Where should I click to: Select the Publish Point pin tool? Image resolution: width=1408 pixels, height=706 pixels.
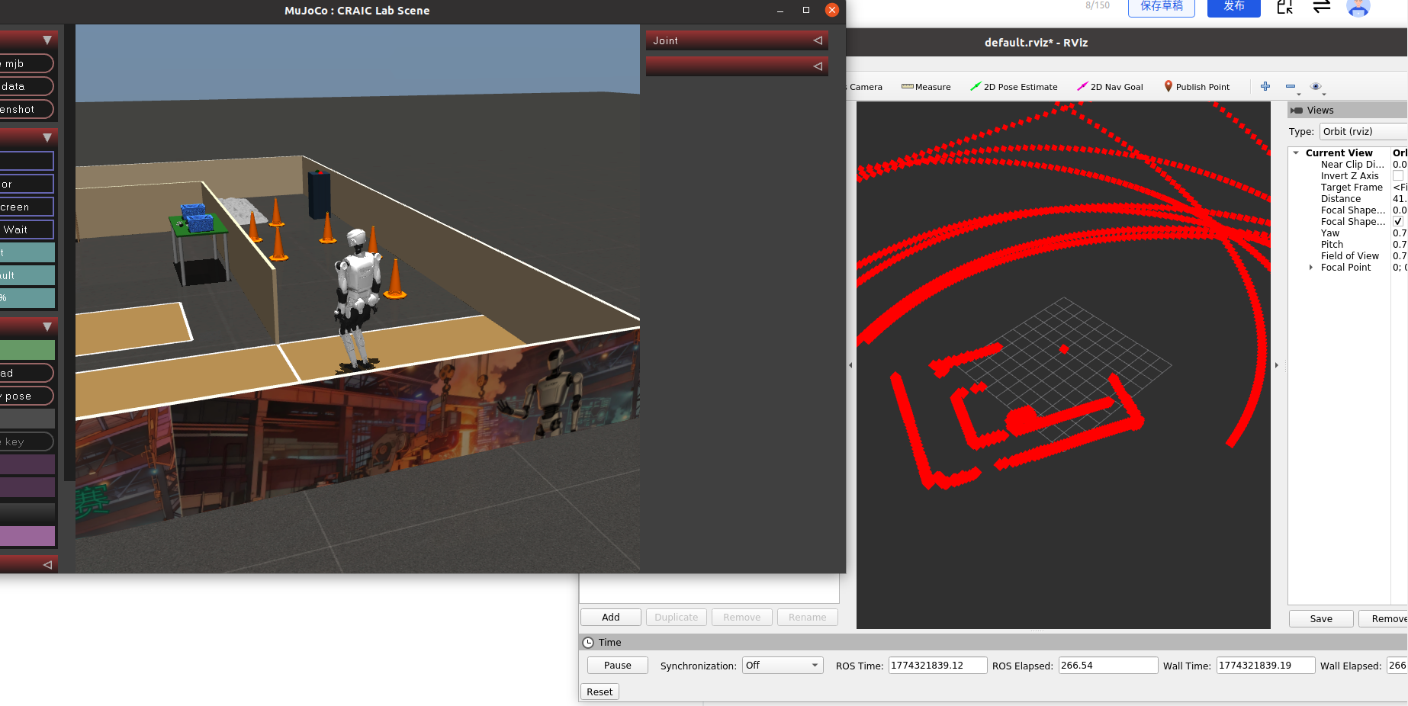1196,87
